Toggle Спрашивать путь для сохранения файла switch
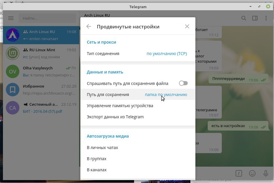The image size is (274, 183). 183,83
